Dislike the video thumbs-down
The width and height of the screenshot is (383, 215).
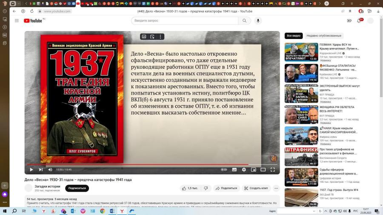[x=206, y=188]
